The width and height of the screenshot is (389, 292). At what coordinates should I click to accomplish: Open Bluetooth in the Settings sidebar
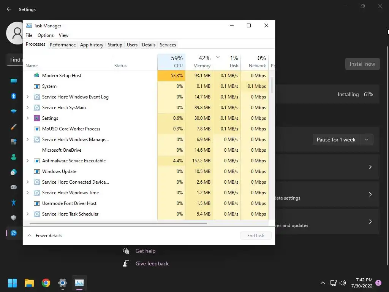pyautogui.click(x=14, y=96)
